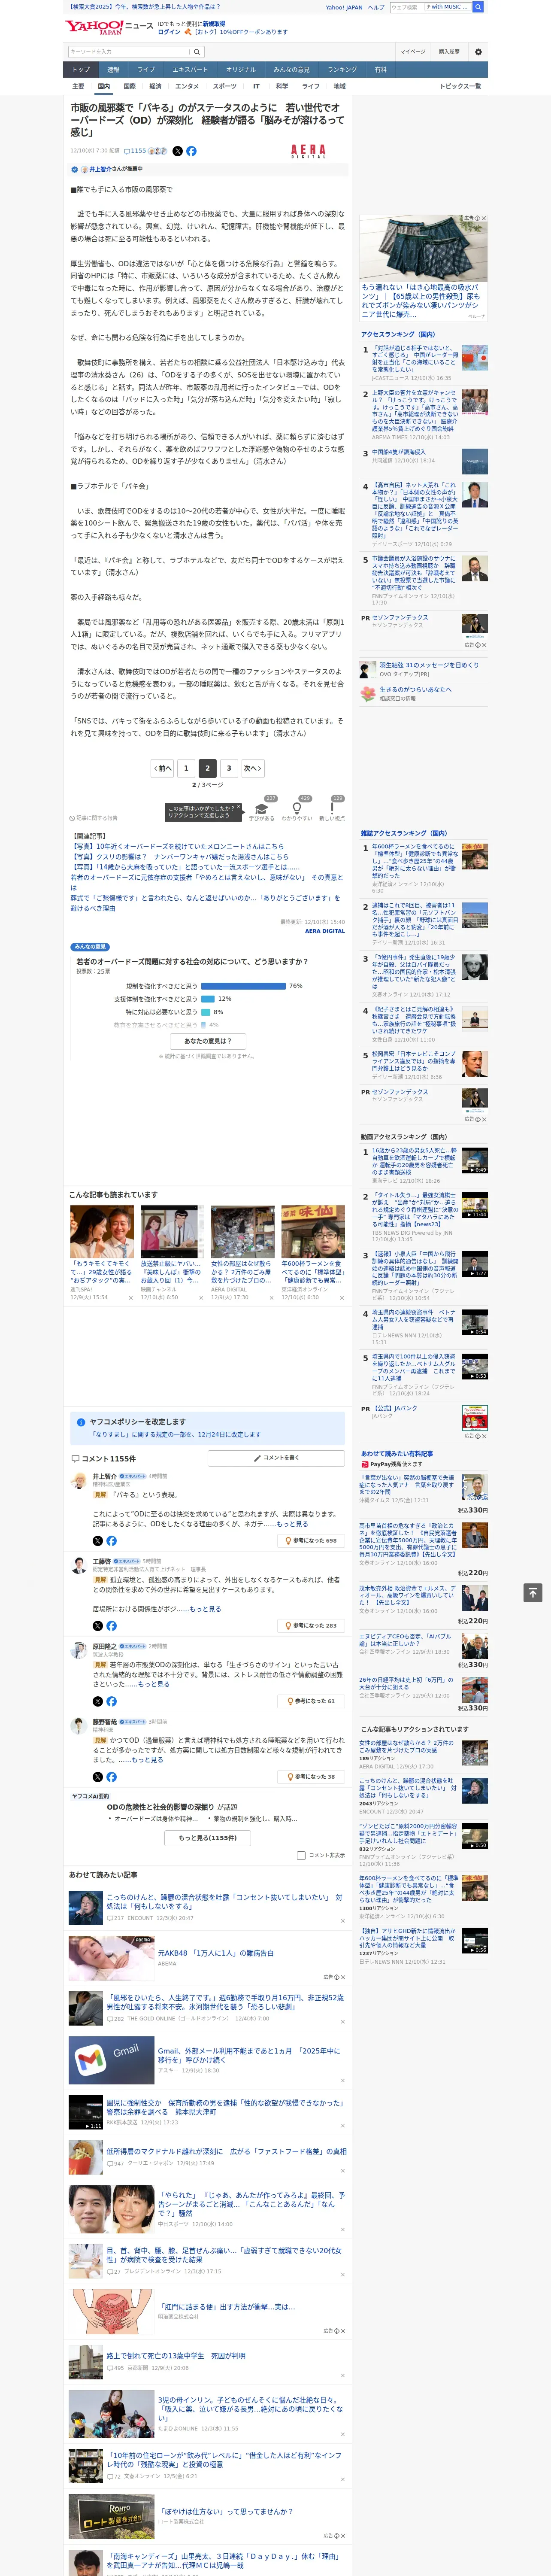The width and height of the screenshot is (551, 2576).
Task: Mark 井上智介's comment 参考になった 698
Action: tap(312, 1541)
